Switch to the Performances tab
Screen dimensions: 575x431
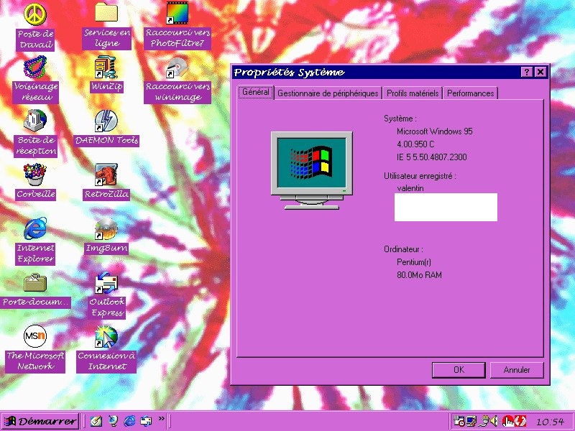(x=471, y=93)
